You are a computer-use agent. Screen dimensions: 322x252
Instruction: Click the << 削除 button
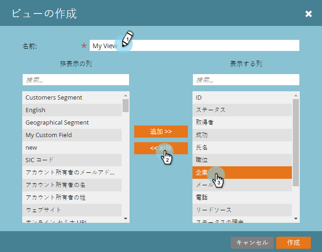point(161,148)
